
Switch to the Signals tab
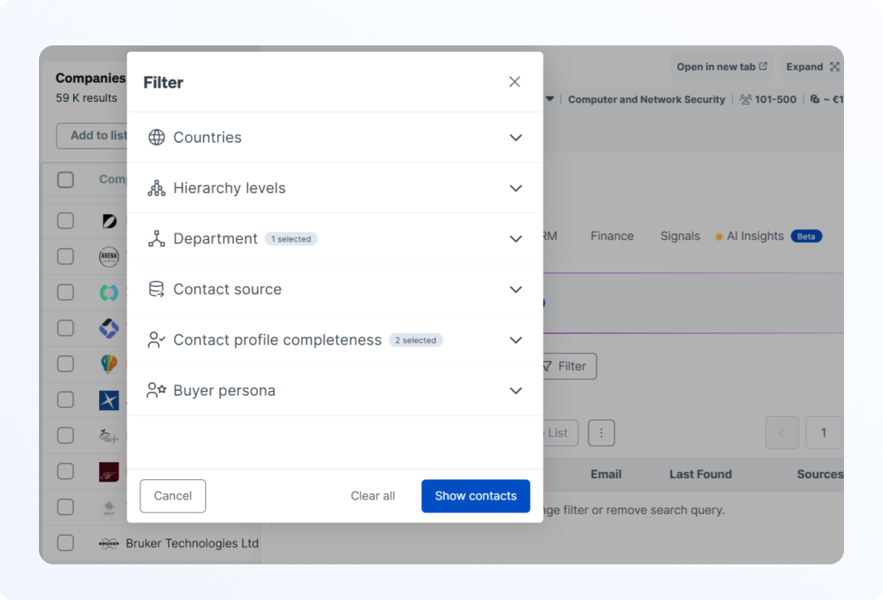click(680, 237)
